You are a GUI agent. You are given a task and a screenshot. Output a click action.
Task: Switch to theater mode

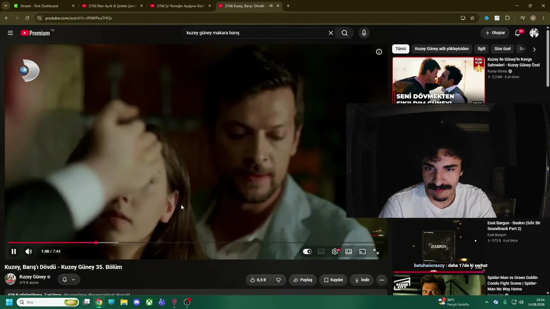pyautogui.click(x=348, y=251)
